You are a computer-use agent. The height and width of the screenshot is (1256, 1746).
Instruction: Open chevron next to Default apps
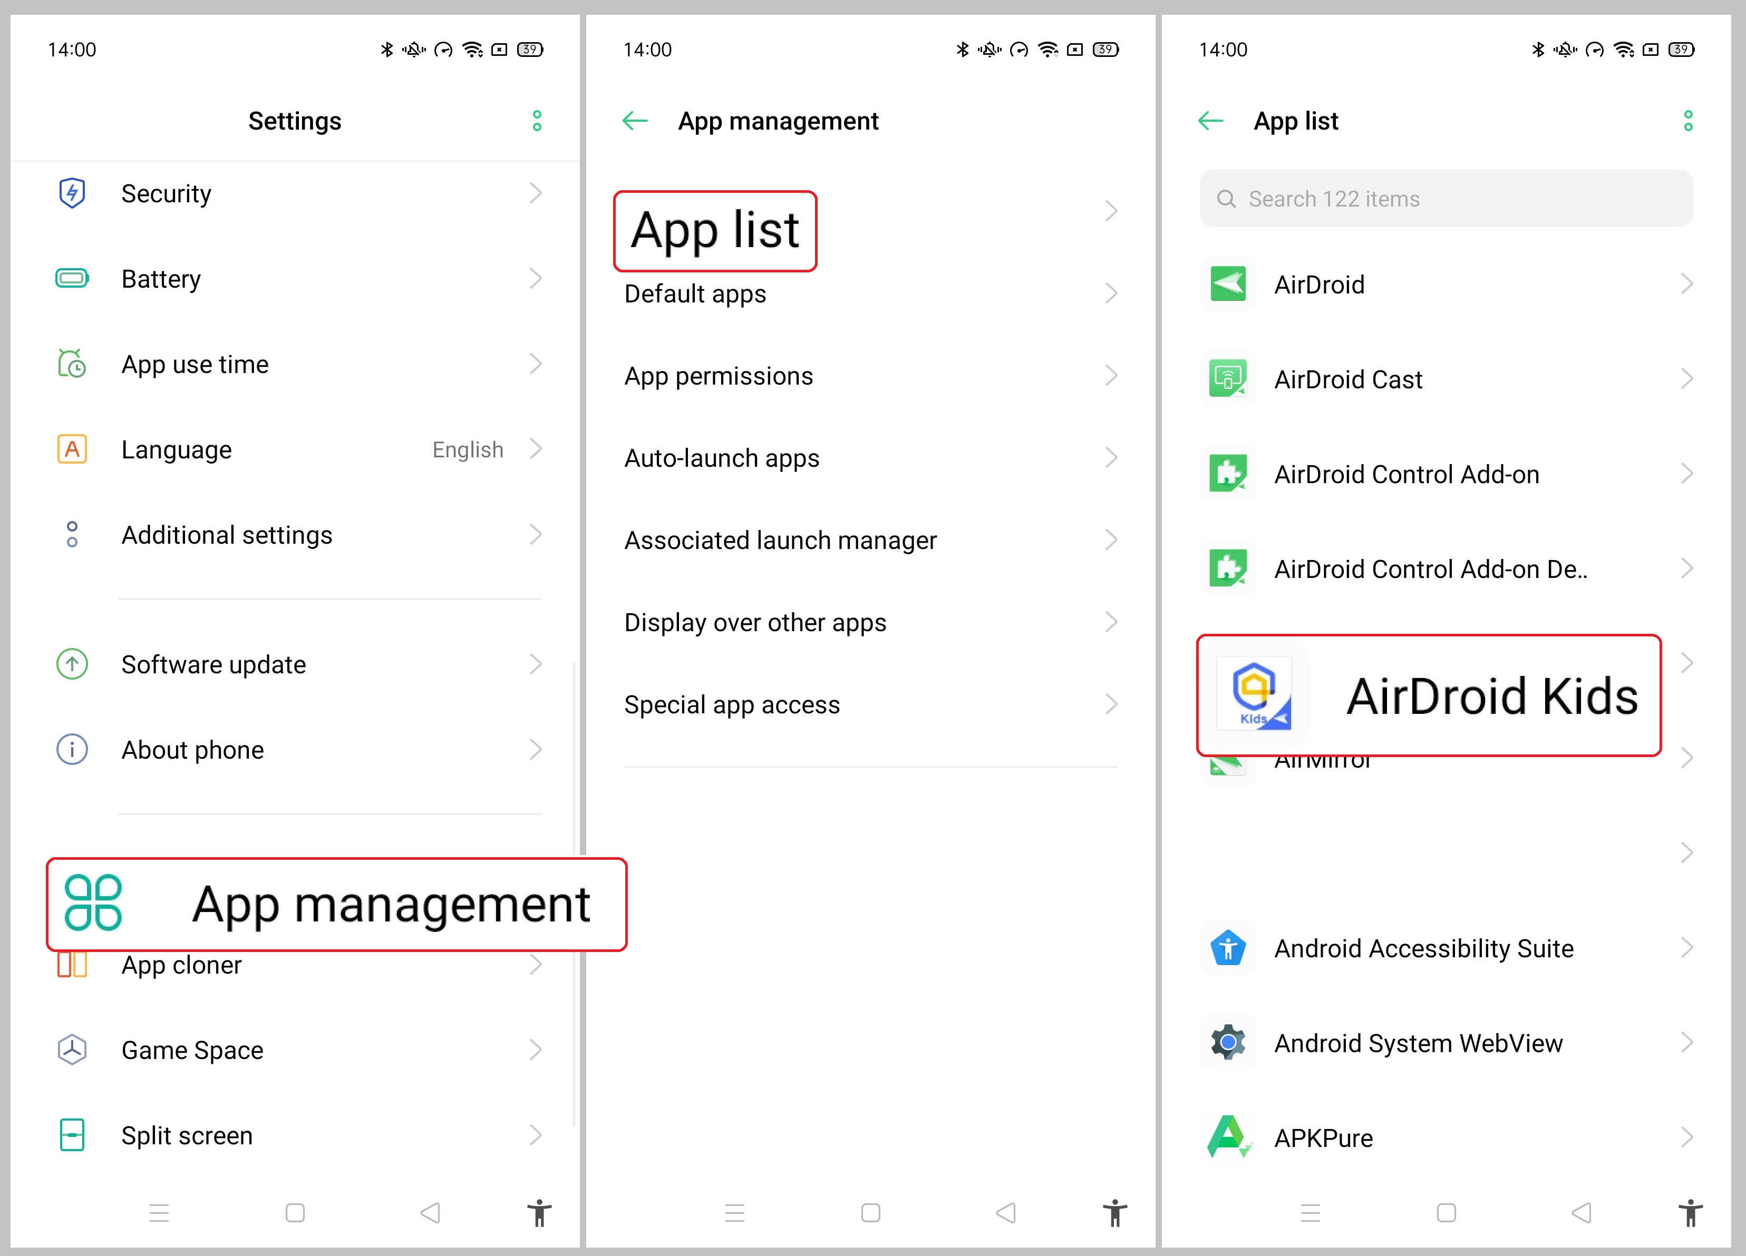(1110, 293)
